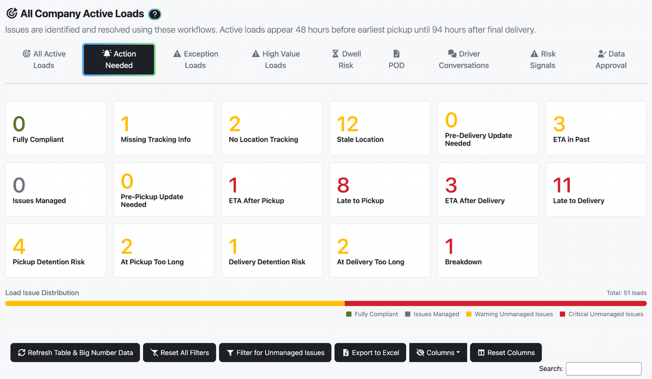Select the Delivery Detention Risk card
The image size is (652, 379).
pos(272,251)
